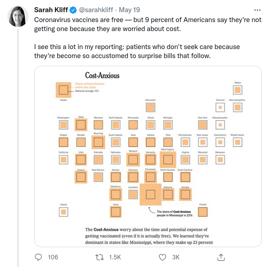Click the Florida square in chart
Viewport: 269px width, 267px height.
click(x=202, y=212)
